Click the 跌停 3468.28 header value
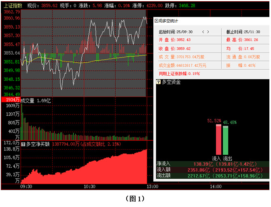The width and height of the screenshot is (271, 207). click(x=187, y=6)
